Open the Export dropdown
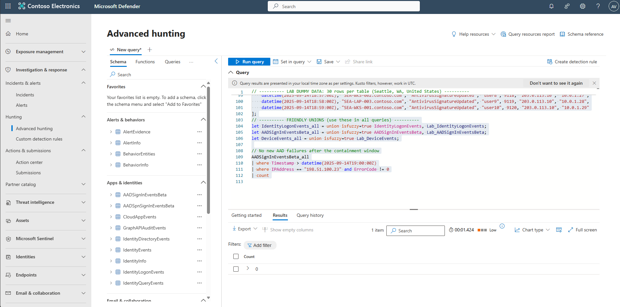This screenshot has height=307, width=620. pyautogui.click(x=245, y=229)
